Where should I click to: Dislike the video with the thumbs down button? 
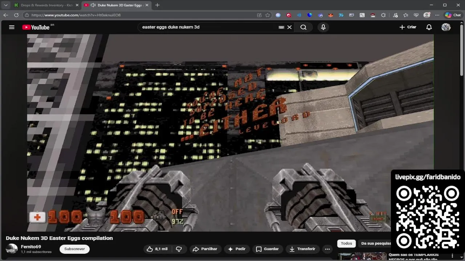point(179,249)
